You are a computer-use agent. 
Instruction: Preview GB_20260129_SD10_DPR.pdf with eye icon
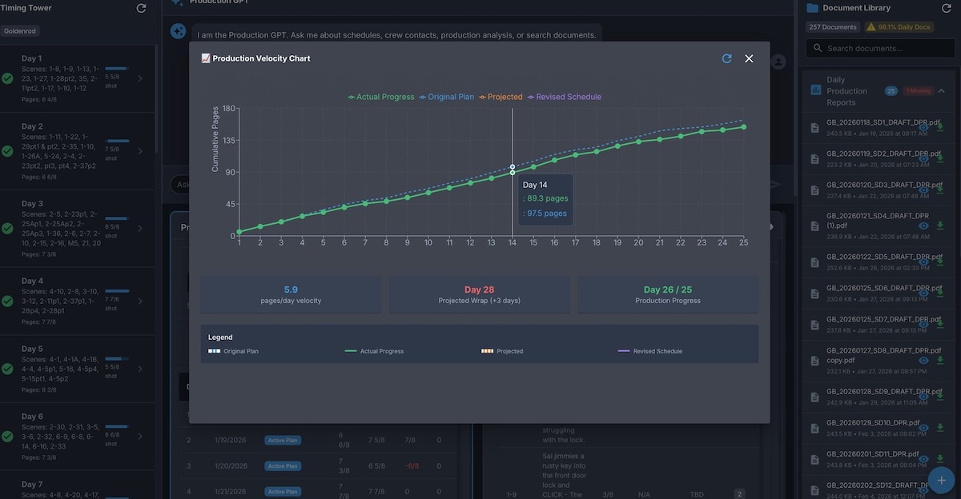[923, 429]
